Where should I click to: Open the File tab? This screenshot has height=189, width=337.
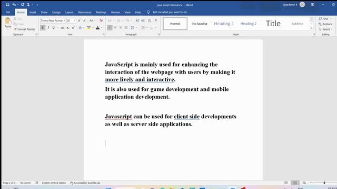[x=8, y=12]
